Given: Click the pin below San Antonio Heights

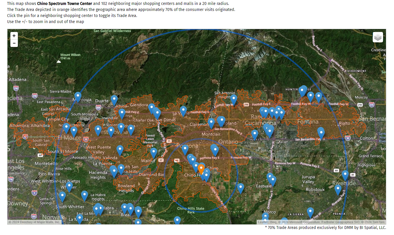Looking at the screenshot, I should pos(234,99).
